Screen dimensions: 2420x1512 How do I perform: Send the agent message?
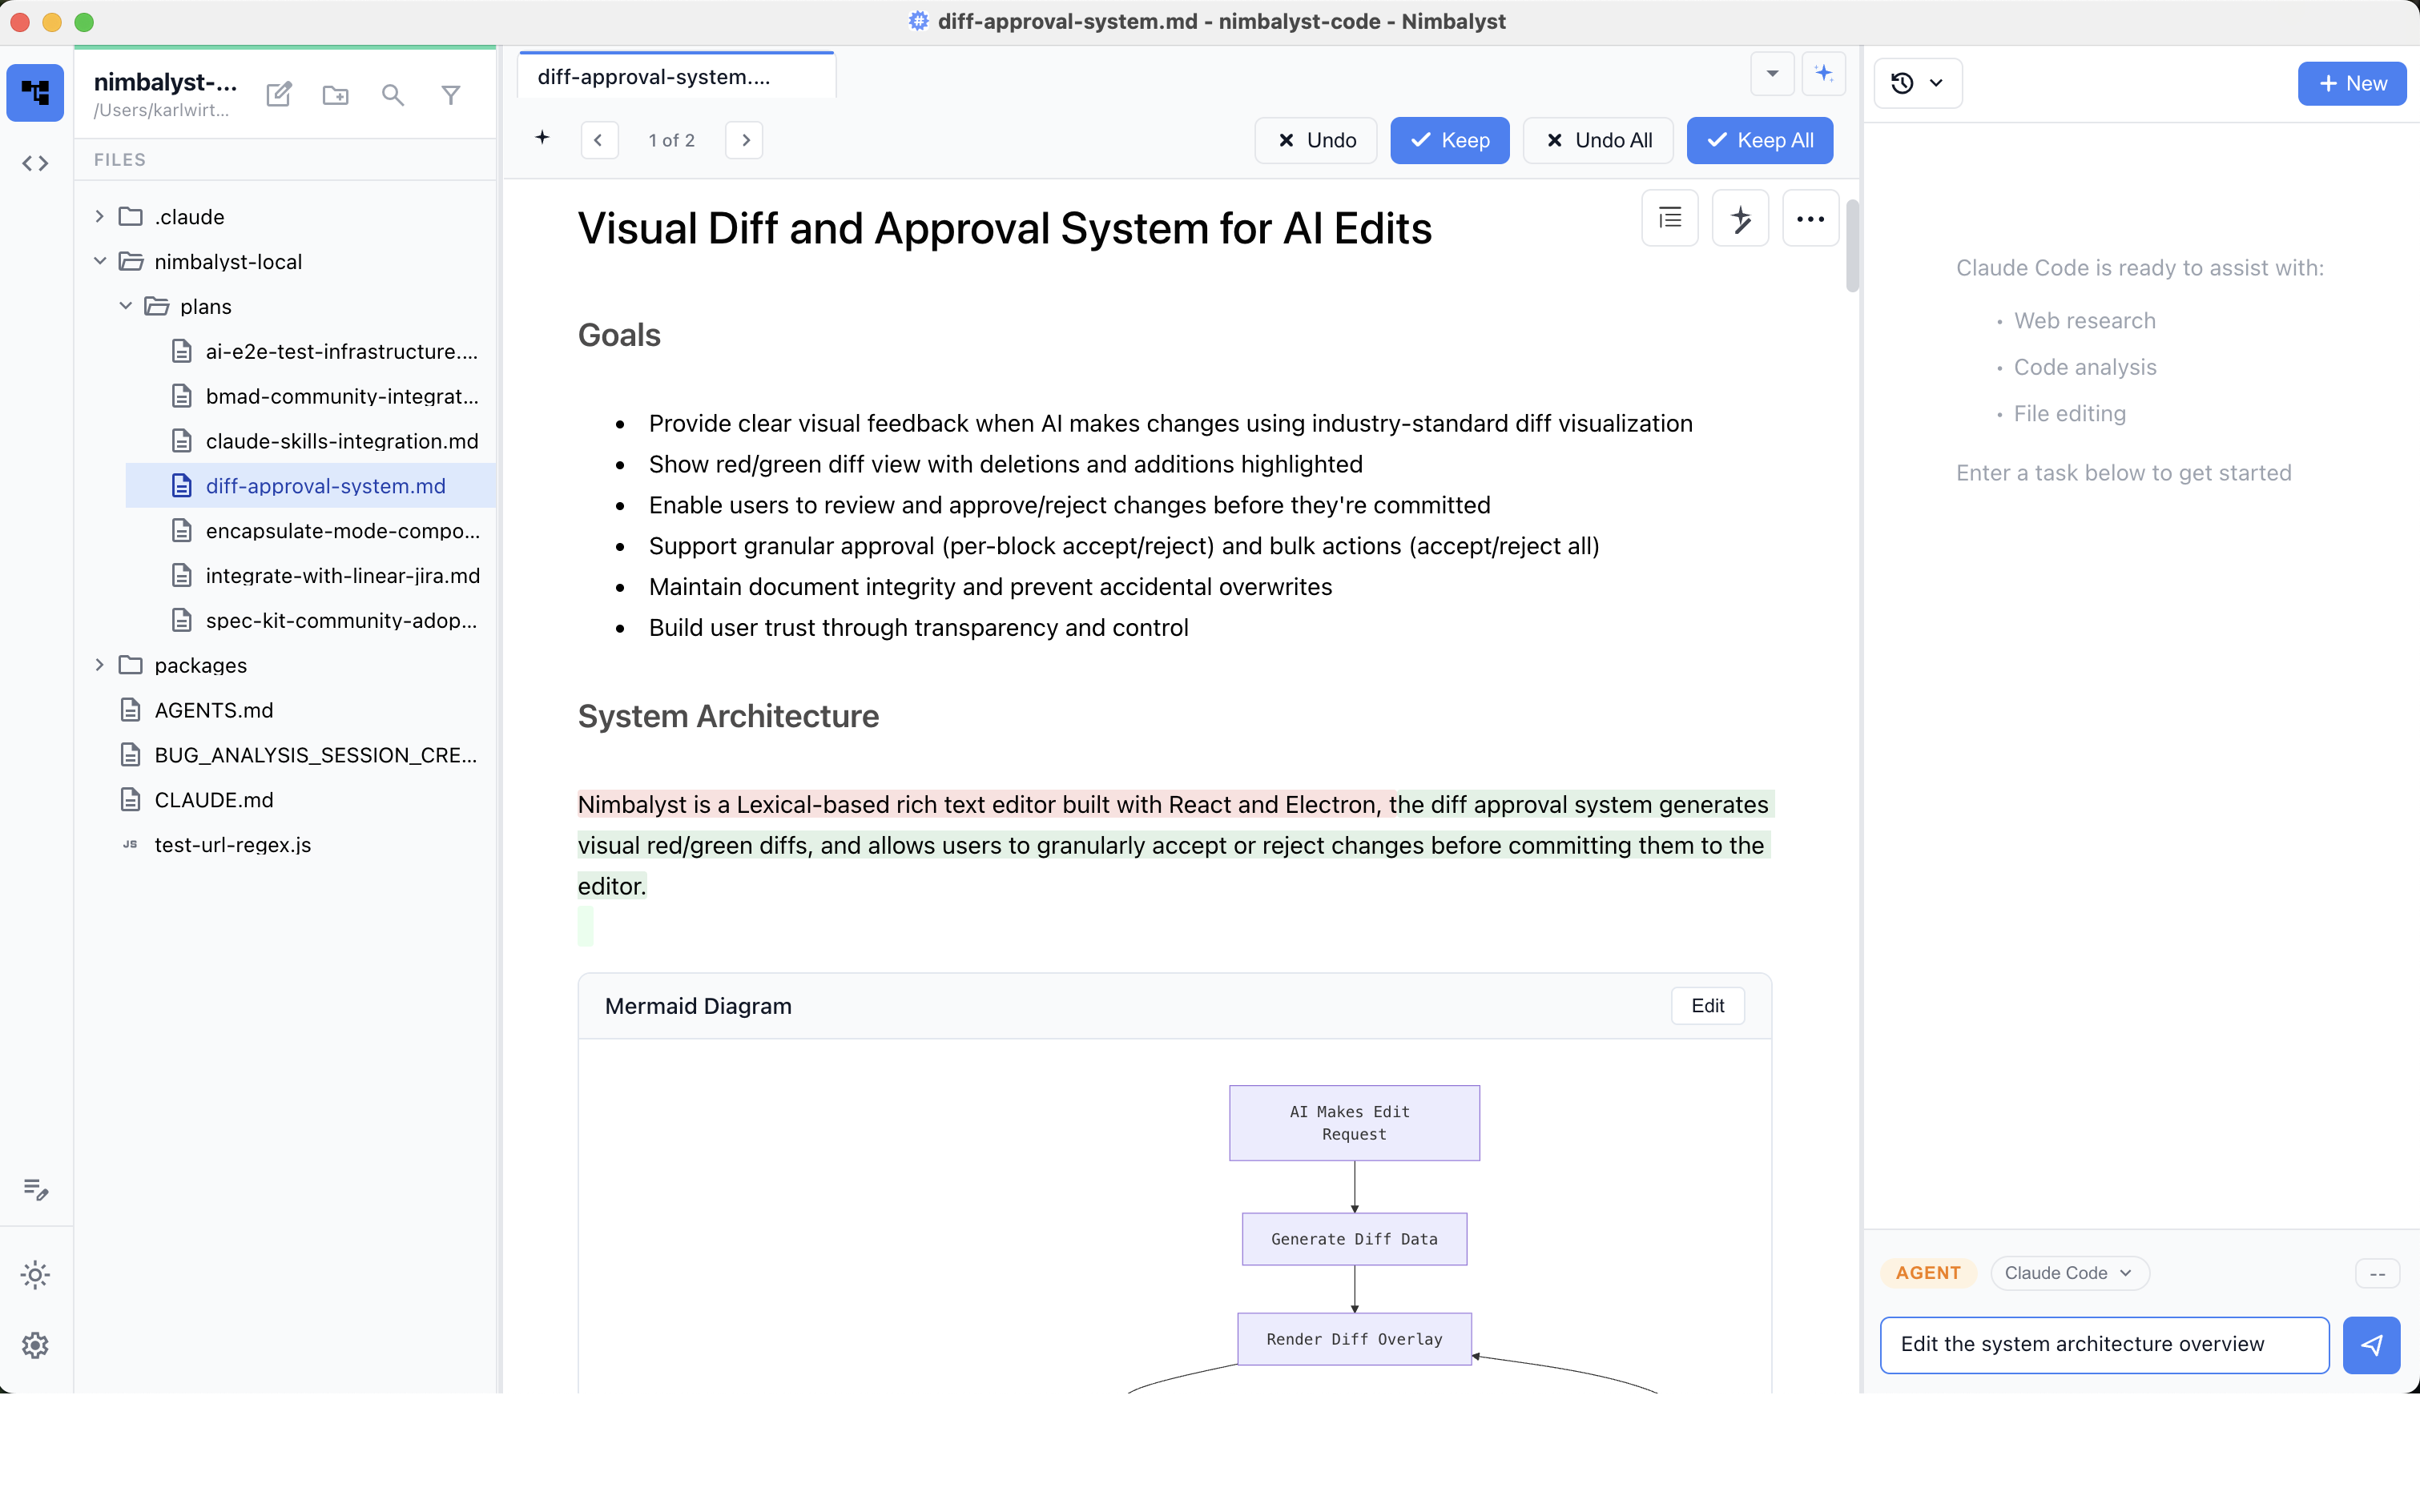(2371, 1345)
